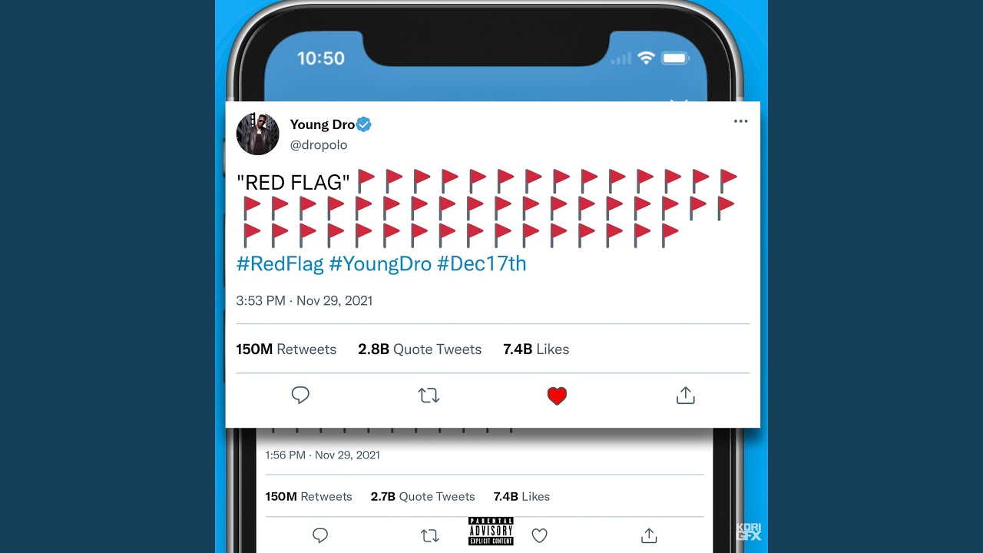The width and height of the screenshot is (983, 553).
Task: Click the reply speech bubble icon in top tweet
Action: (x=300, y=395)
